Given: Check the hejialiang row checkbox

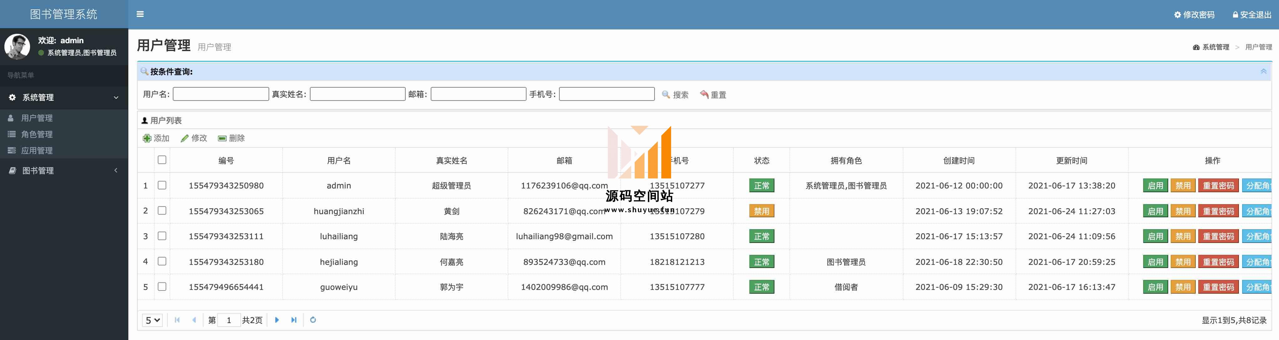Looking at the screenshot, I should click(162, 261).
